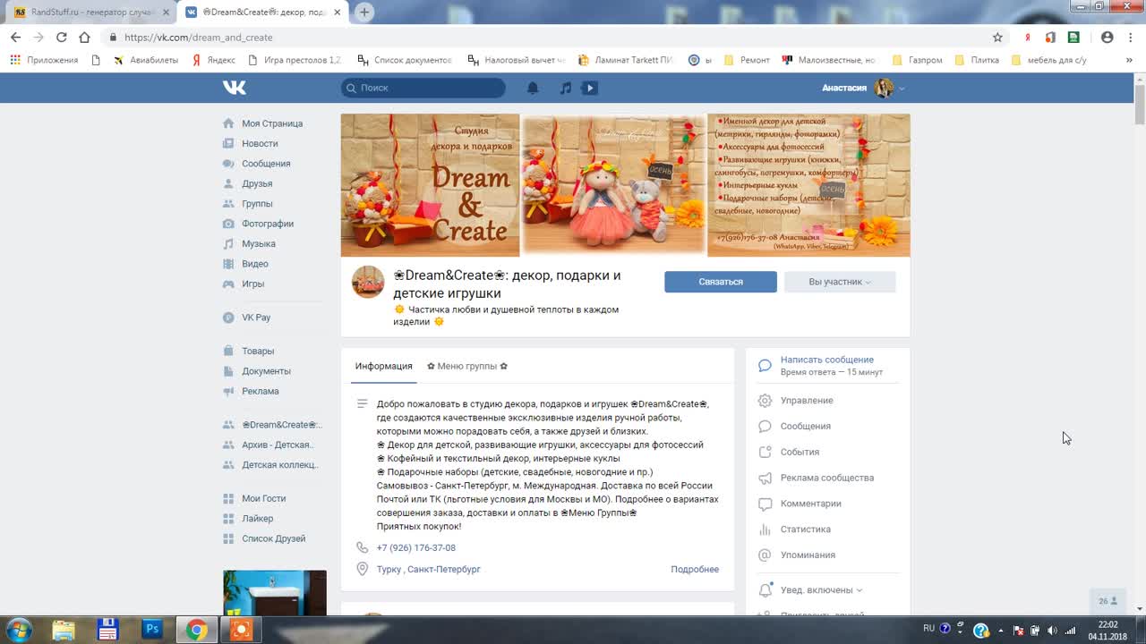Open Управление in community menu
This screenshot has width=1146, height=644.
807,401
